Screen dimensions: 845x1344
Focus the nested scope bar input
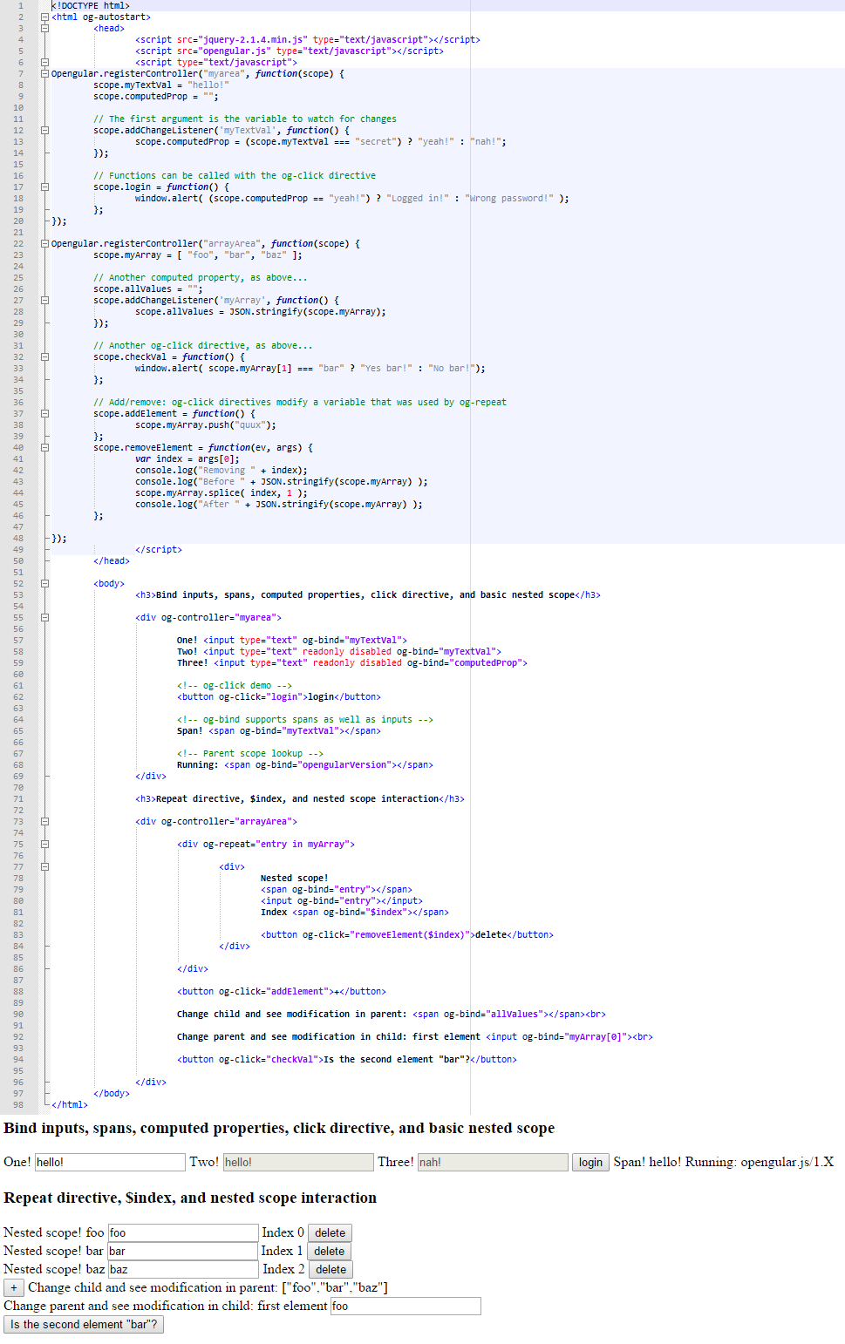[x=182, y=1252]
